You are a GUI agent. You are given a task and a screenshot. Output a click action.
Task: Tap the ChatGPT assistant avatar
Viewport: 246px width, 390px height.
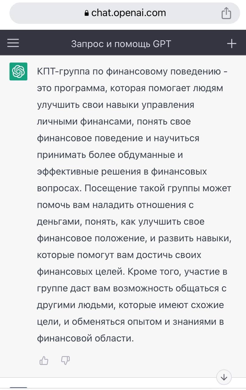tap(18, 71)
